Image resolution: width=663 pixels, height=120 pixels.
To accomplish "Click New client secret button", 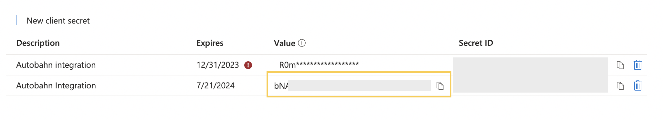I will (x=50, y=21).
